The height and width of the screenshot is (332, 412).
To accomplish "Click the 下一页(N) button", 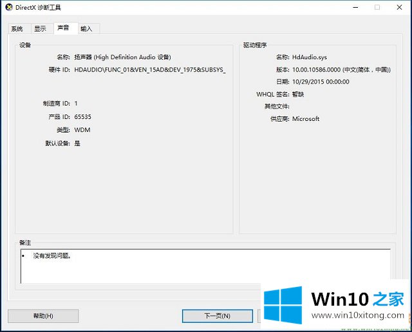I will [x=218, y=316].
